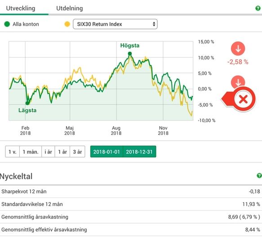Toggle the yellow index series dot
Viewport: 262px width, 238px height.
(67, 24)
